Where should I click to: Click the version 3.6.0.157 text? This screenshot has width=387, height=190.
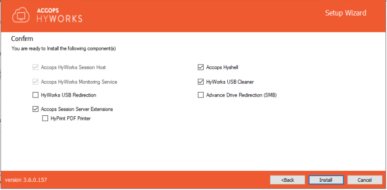pos(26,180)
